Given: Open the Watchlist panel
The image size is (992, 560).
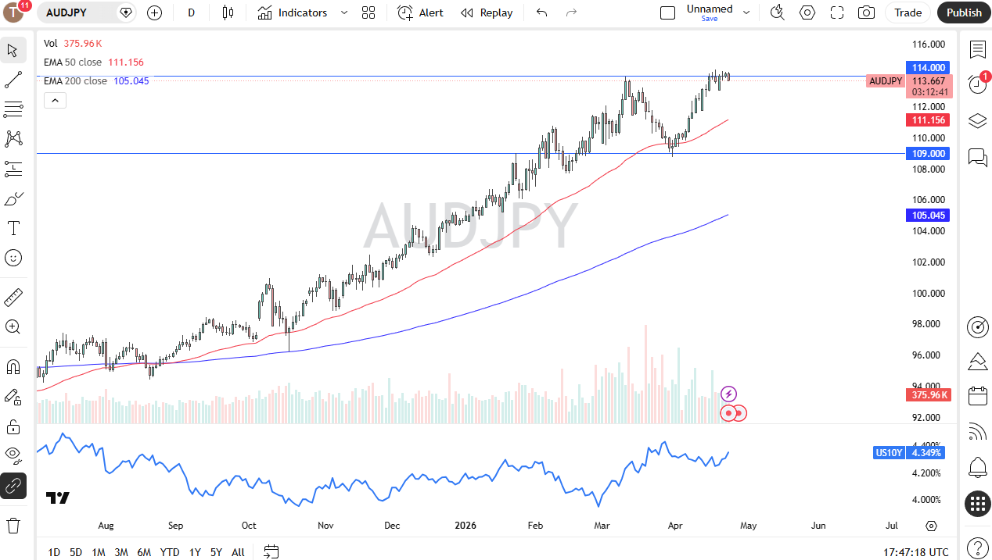Looking at the screenshot, I should click(977, 48).
